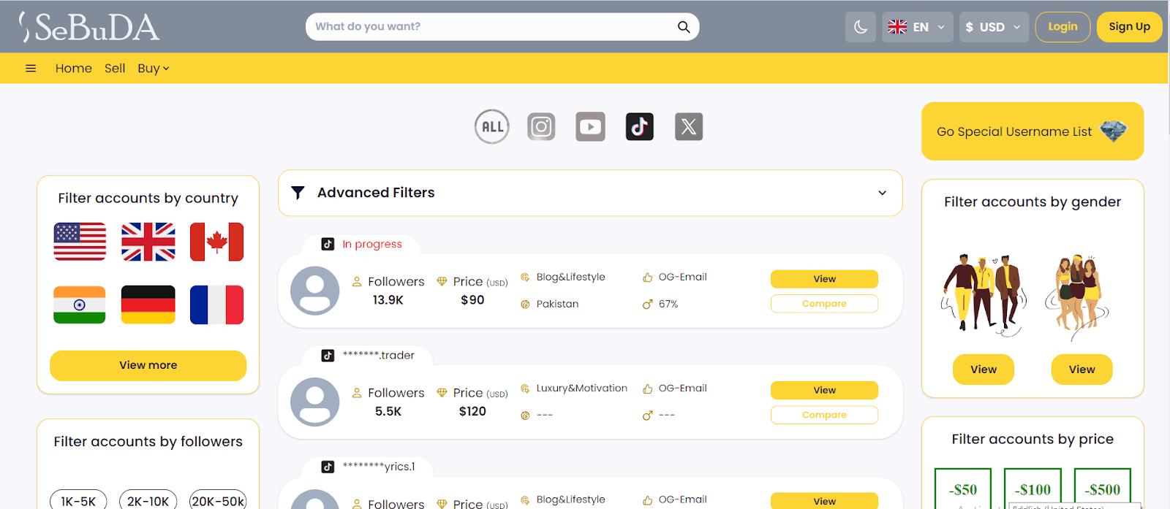1170x509 pixels.
Task: Click the search magnifier icon
Action: click(684, 27)
